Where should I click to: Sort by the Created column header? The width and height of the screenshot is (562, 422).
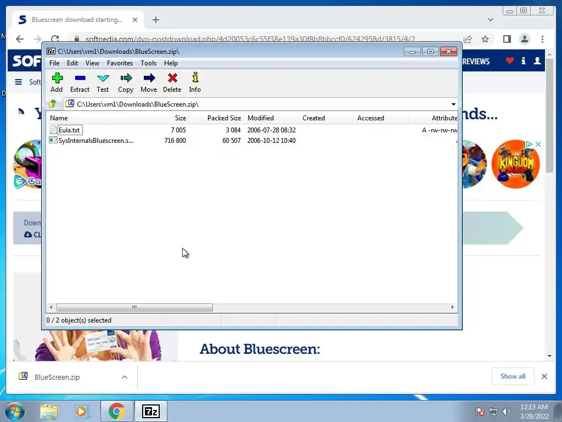coord(326,118)
